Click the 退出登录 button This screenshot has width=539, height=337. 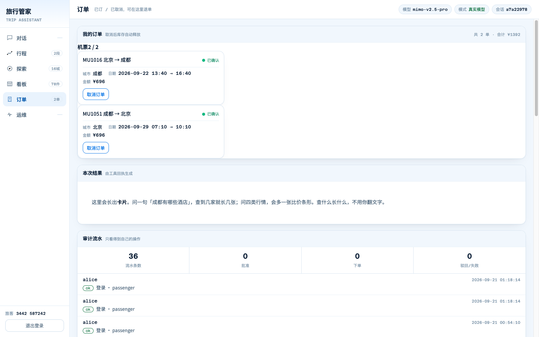coord(34,325)
